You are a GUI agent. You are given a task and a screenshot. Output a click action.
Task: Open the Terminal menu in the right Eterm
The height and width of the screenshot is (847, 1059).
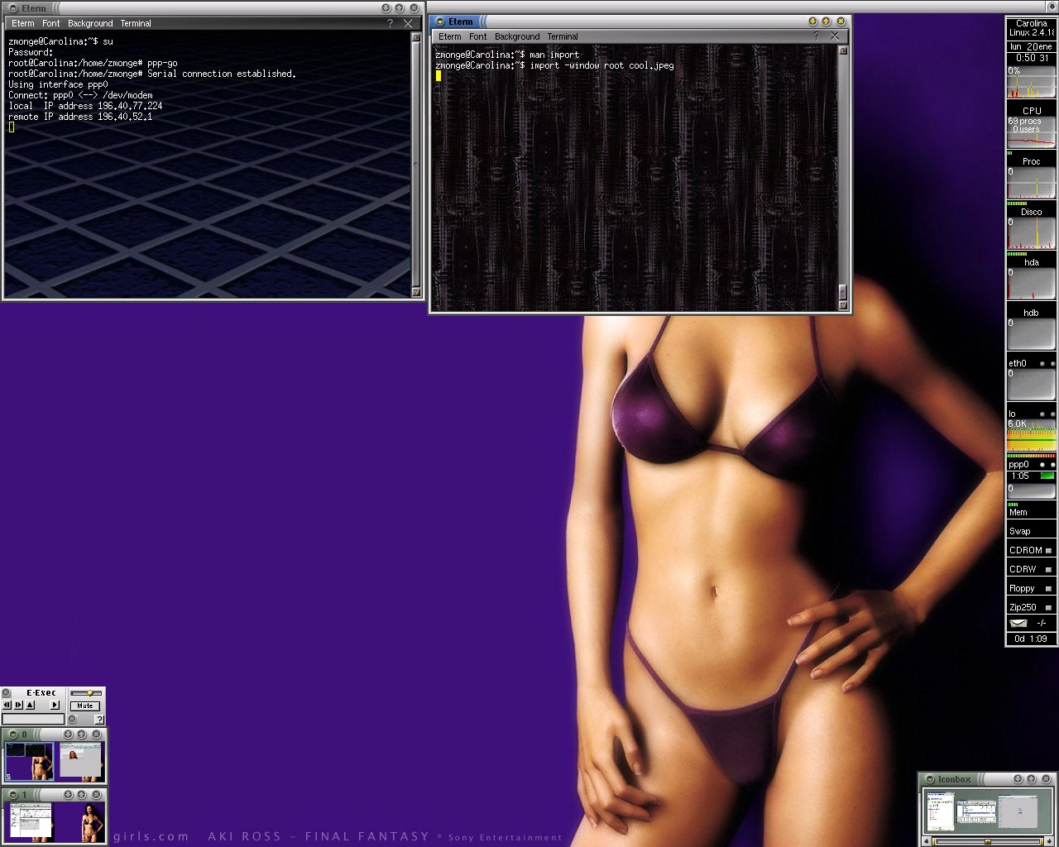(563, 36)
